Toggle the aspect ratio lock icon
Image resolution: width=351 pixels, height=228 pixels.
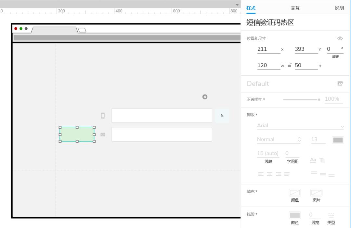(290, 65)
